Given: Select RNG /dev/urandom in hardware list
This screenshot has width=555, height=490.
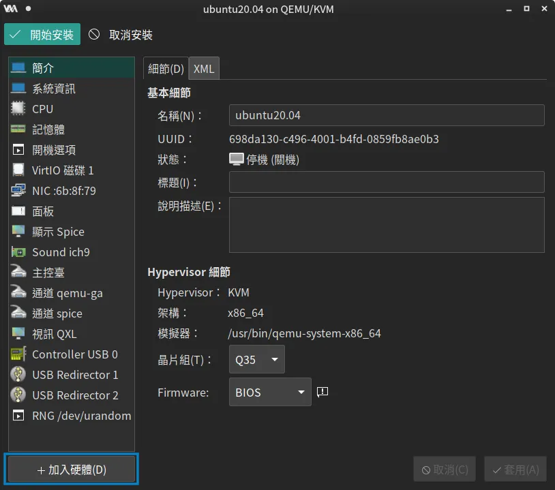Looking at the screenshot, I should point(72,416).
